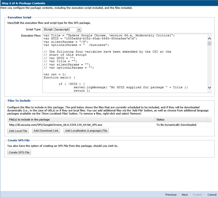Click the 'var silentParams' line in script
Viewport: 218px width, 198px height.
[x=66, y=42]
